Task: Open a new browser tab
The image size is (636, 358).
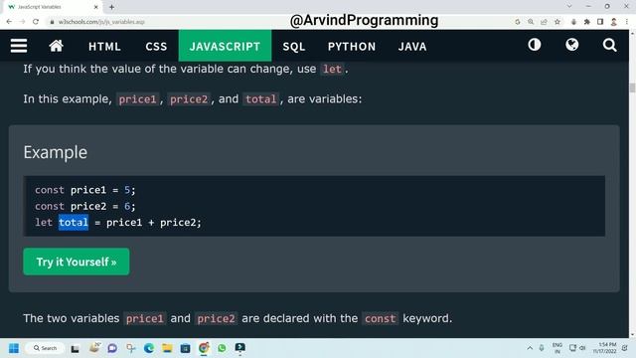Action: click(x=111, y=7)
